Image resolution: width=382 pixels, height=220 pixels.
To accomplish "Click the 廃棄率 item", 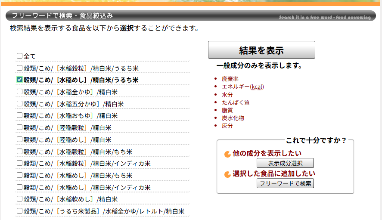I will tap(230, 79).
